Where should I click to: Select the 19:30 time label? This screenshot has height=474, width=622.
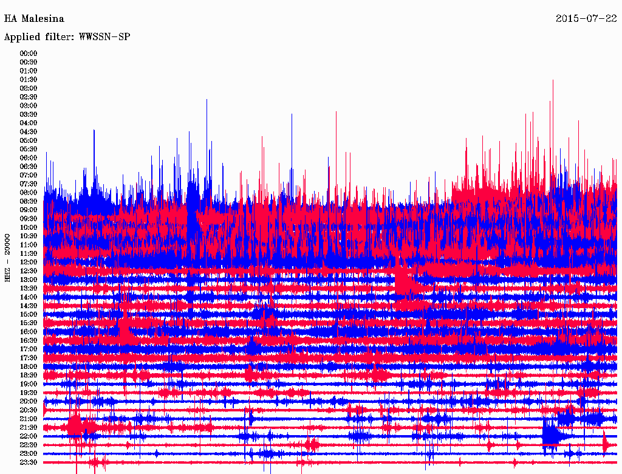29,393
